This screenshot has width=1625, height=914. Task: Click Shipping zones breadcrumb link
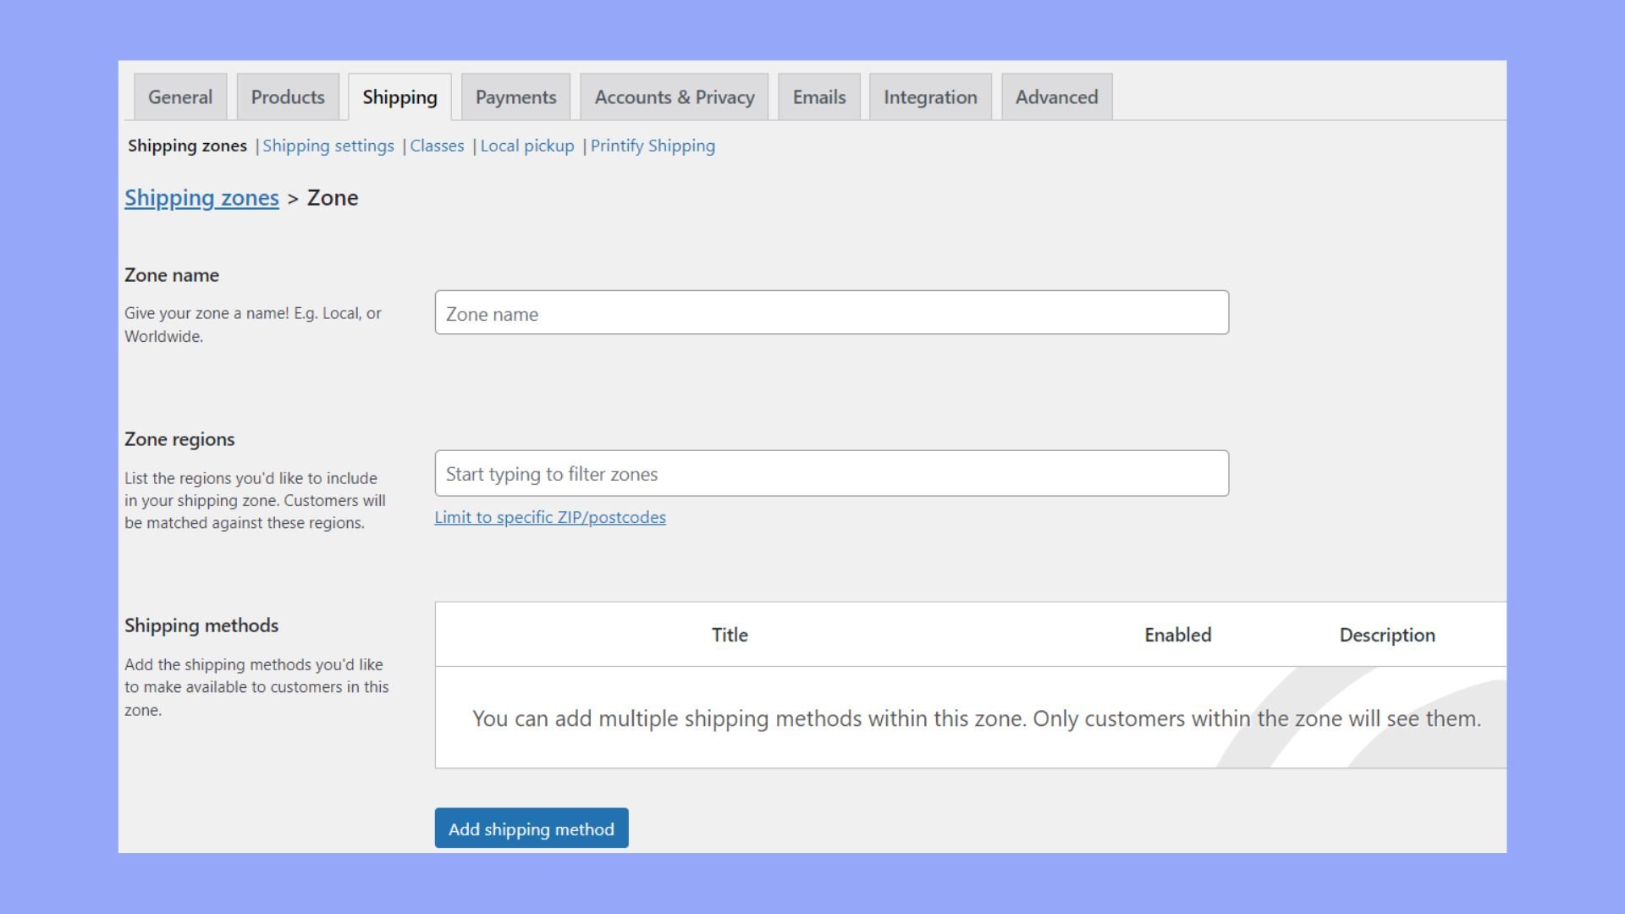pos(201,198)
